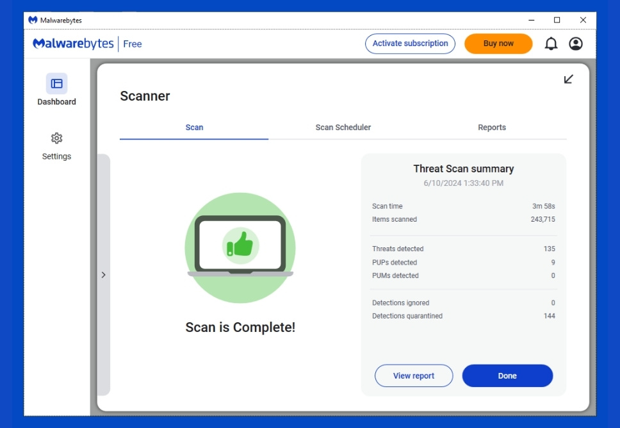
Task: Click the Malwarebytes title bar app icon
Action: point(33,20)
